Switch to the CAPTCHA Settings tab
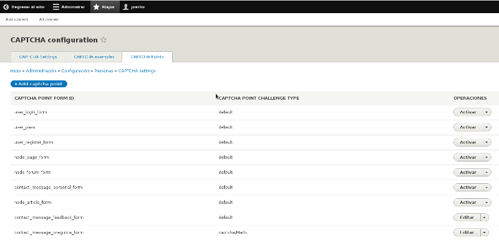 (38, 57)
